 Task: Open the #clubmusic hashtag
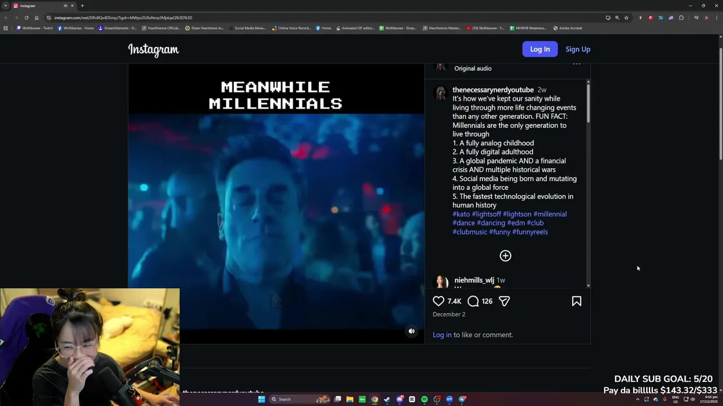[469, 232]
